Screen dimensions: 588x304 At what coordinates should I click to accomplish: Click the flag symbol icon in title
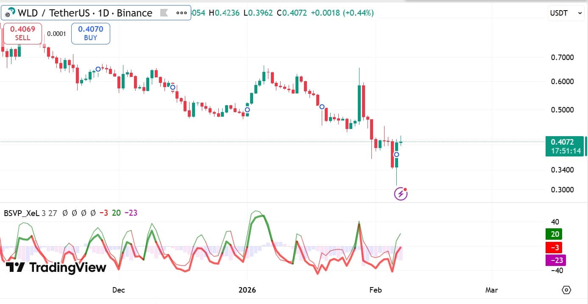(x=164, y=13)
